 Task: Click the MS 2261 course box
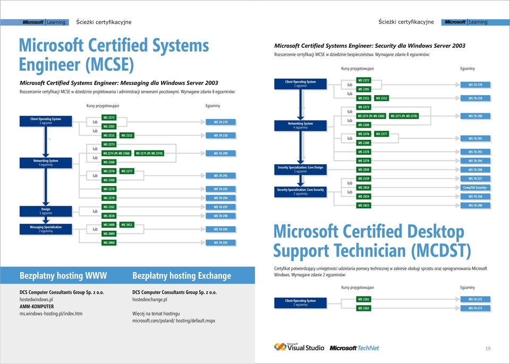pos(363,299)
